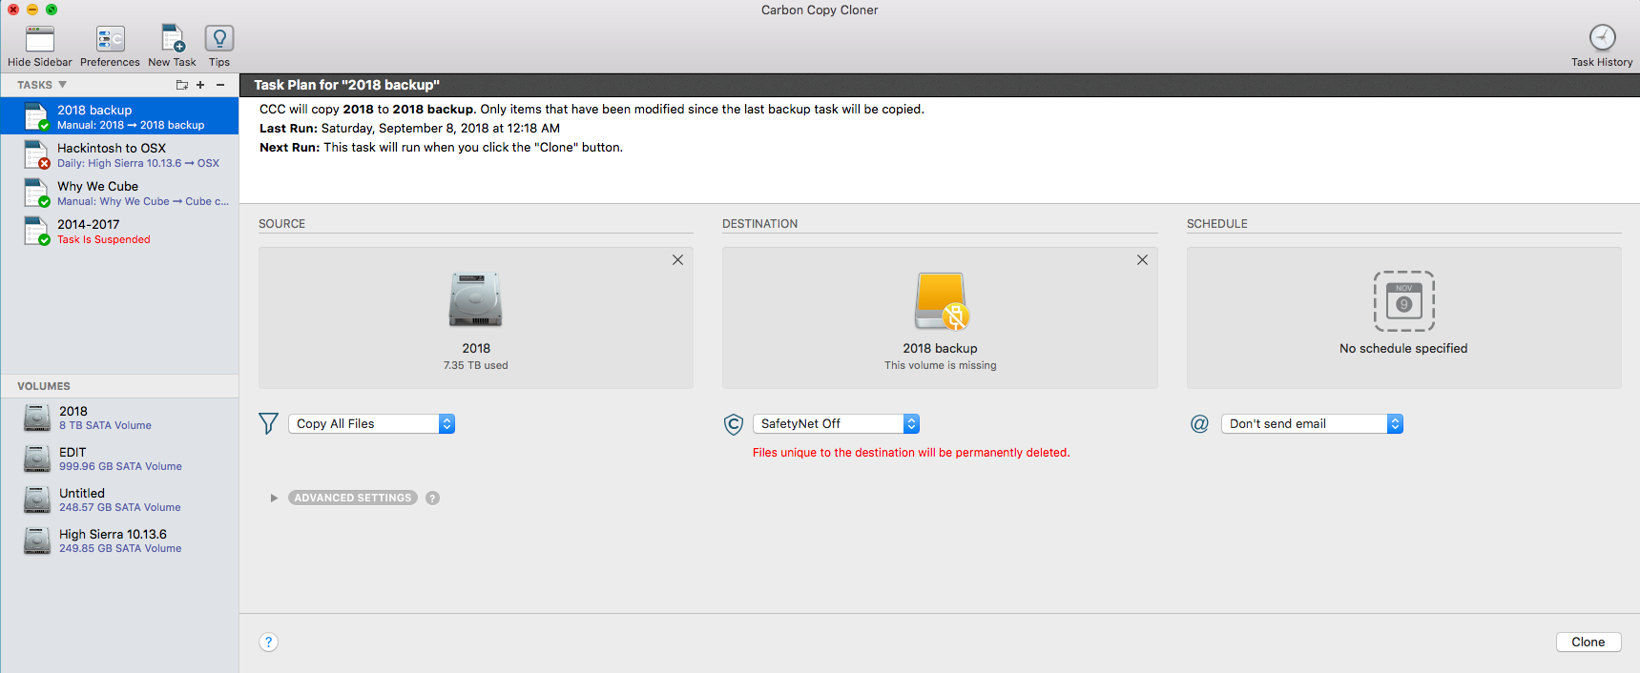Click the VOLUMES section header
The width and height of the screenshot is (1640, 673).
pos(44,386)
